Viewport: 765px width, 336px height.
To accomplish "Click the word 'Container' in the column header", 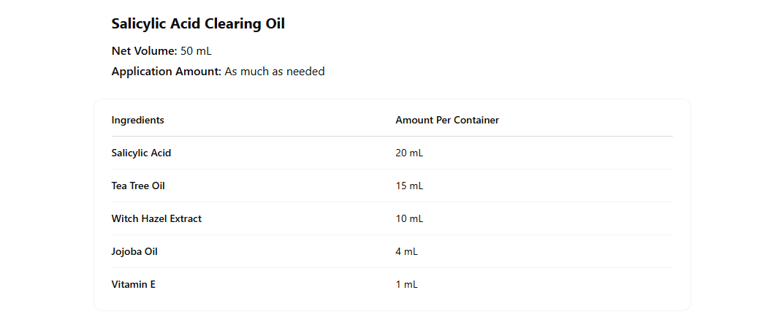I will (x=476, y=121).
